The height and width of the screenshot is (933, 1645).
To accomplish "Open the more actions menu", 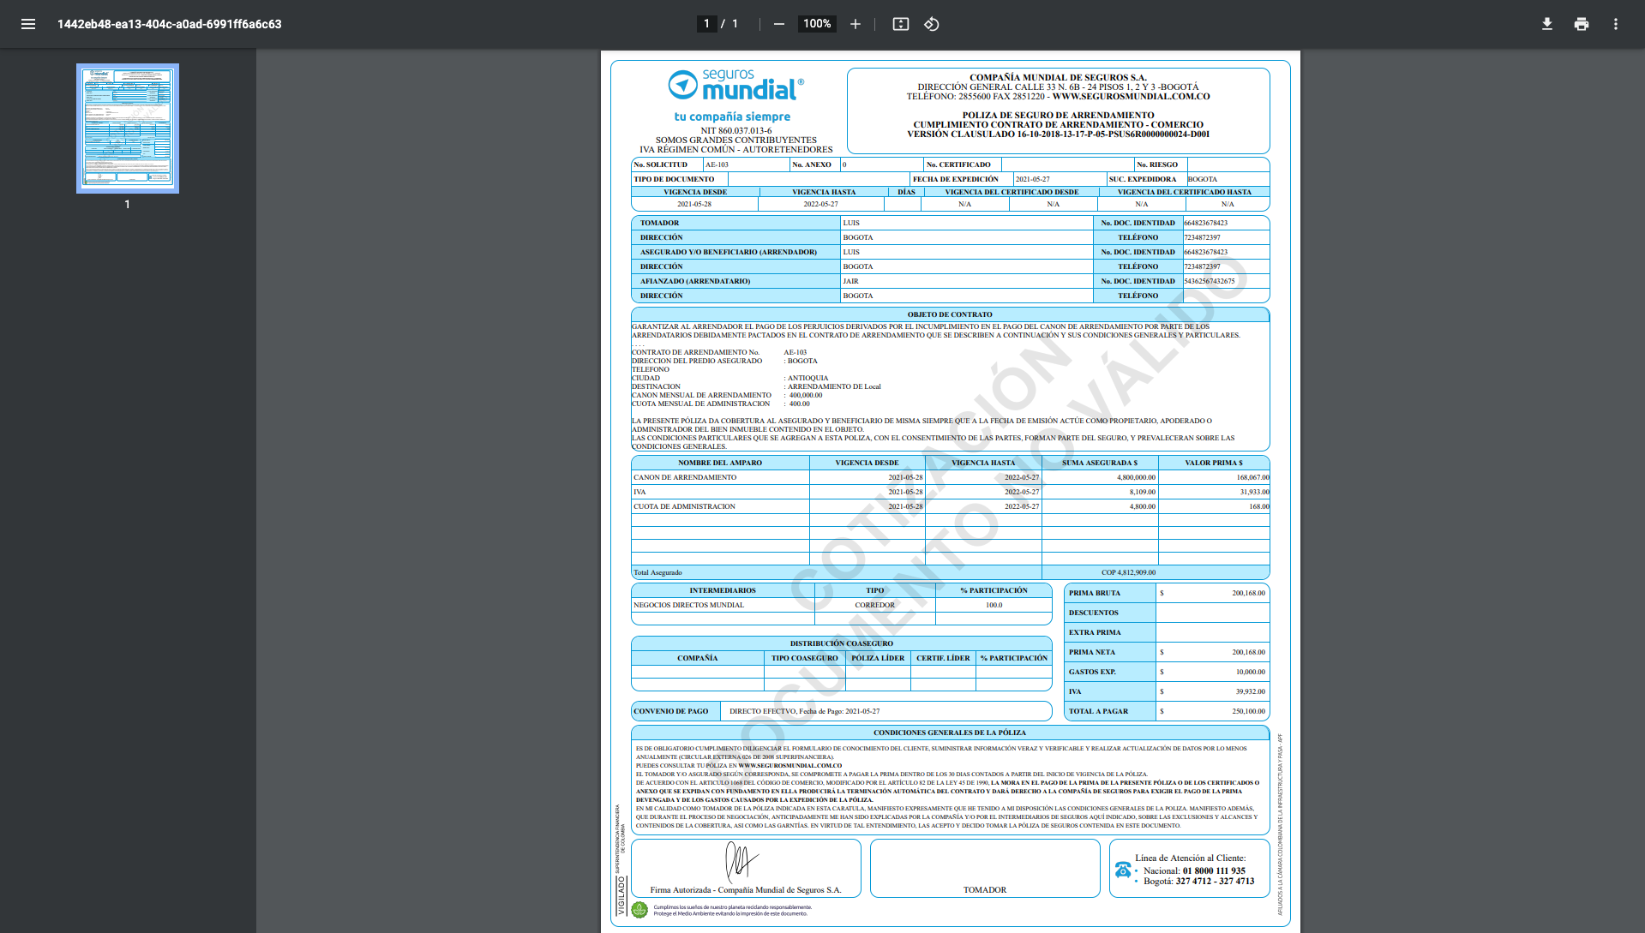I will pyautogui.click(x=1616, y=24).
